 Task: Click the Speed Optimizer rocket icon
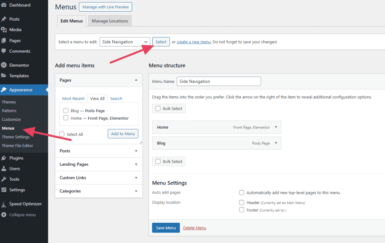click(4, 204)
